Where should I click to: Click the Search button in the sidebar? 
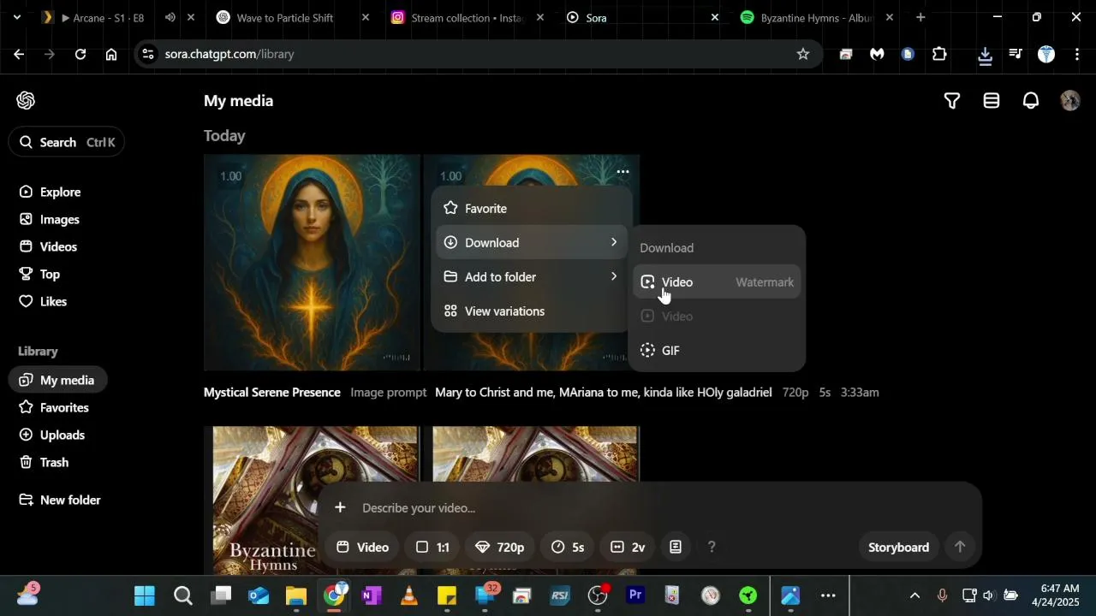tap(67, 142)
